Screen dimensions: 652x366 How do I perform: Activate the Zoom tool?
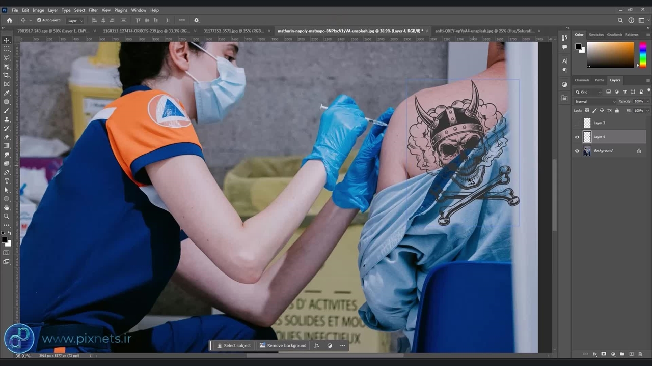click(7, 216)
